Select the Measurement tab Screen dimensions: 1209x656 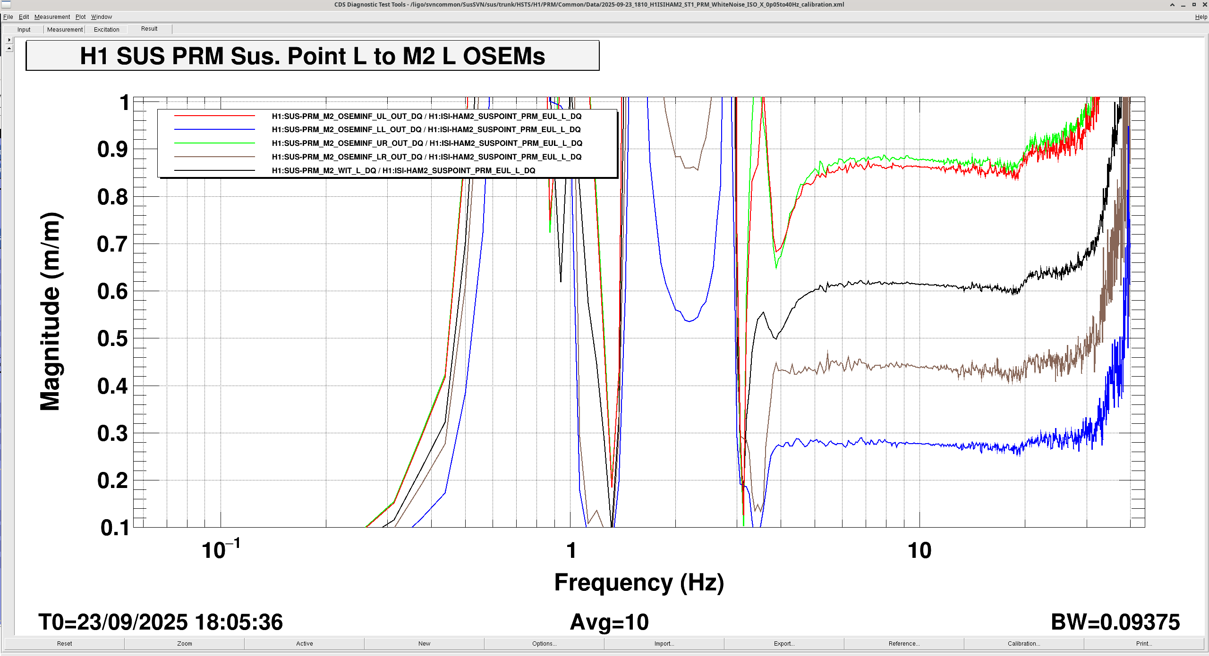65,29
